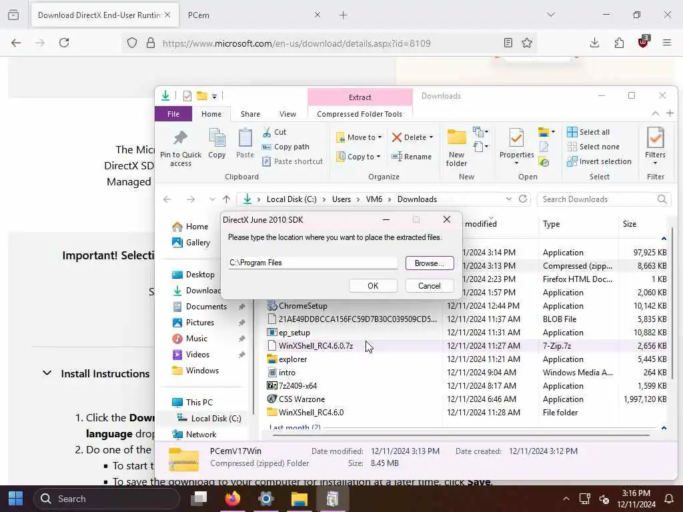Reload the Firefox page

[64, 43]
